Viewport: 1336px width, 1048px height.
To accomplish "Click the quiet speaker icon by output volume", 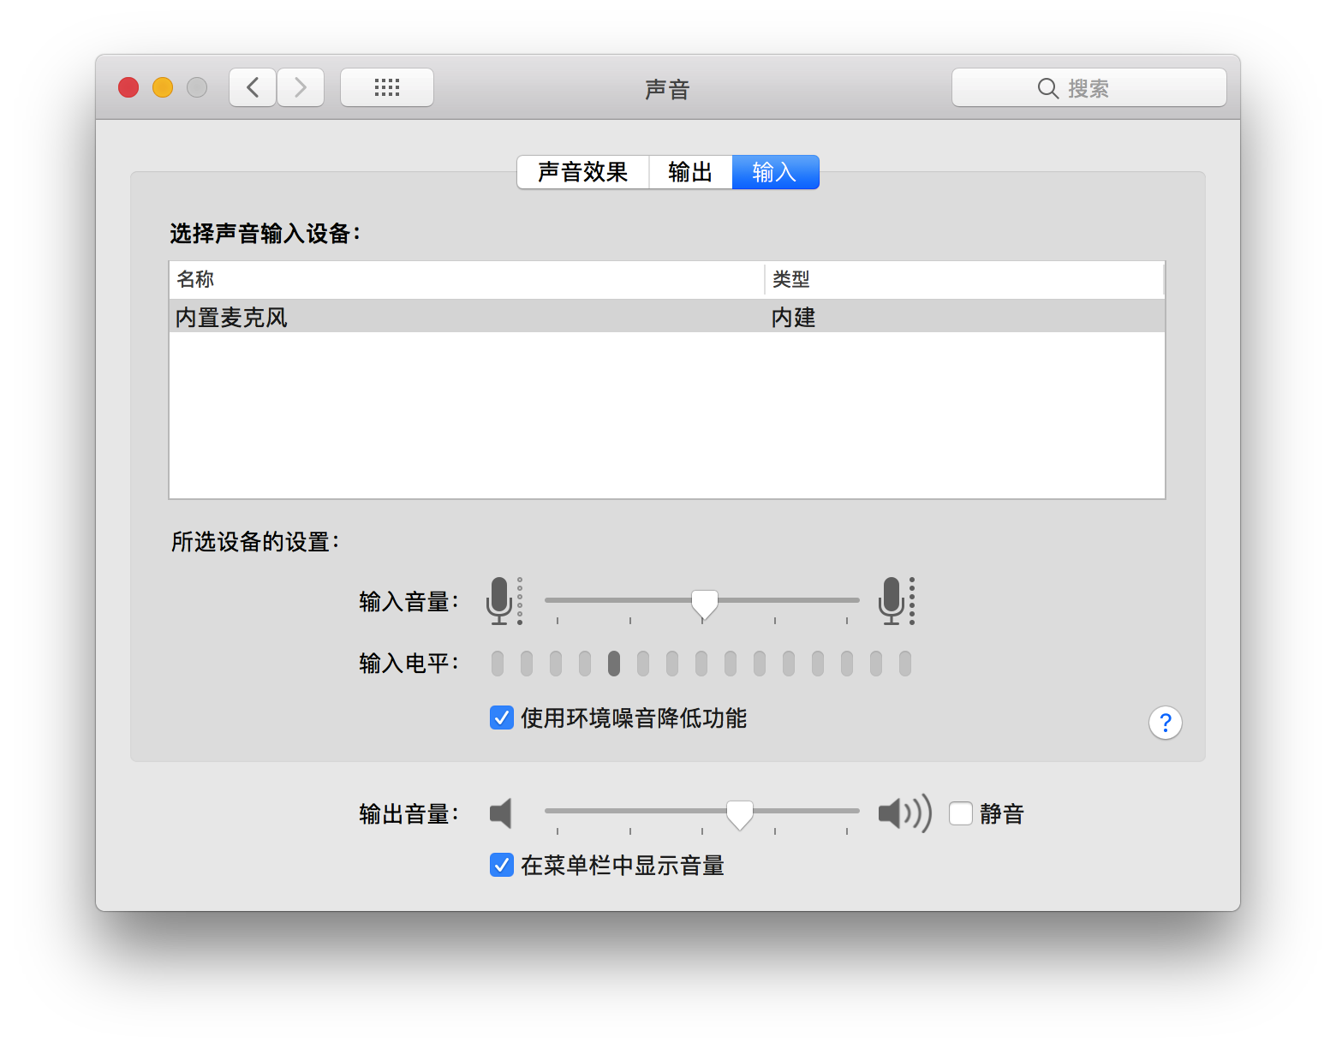I will pos(501,813).
